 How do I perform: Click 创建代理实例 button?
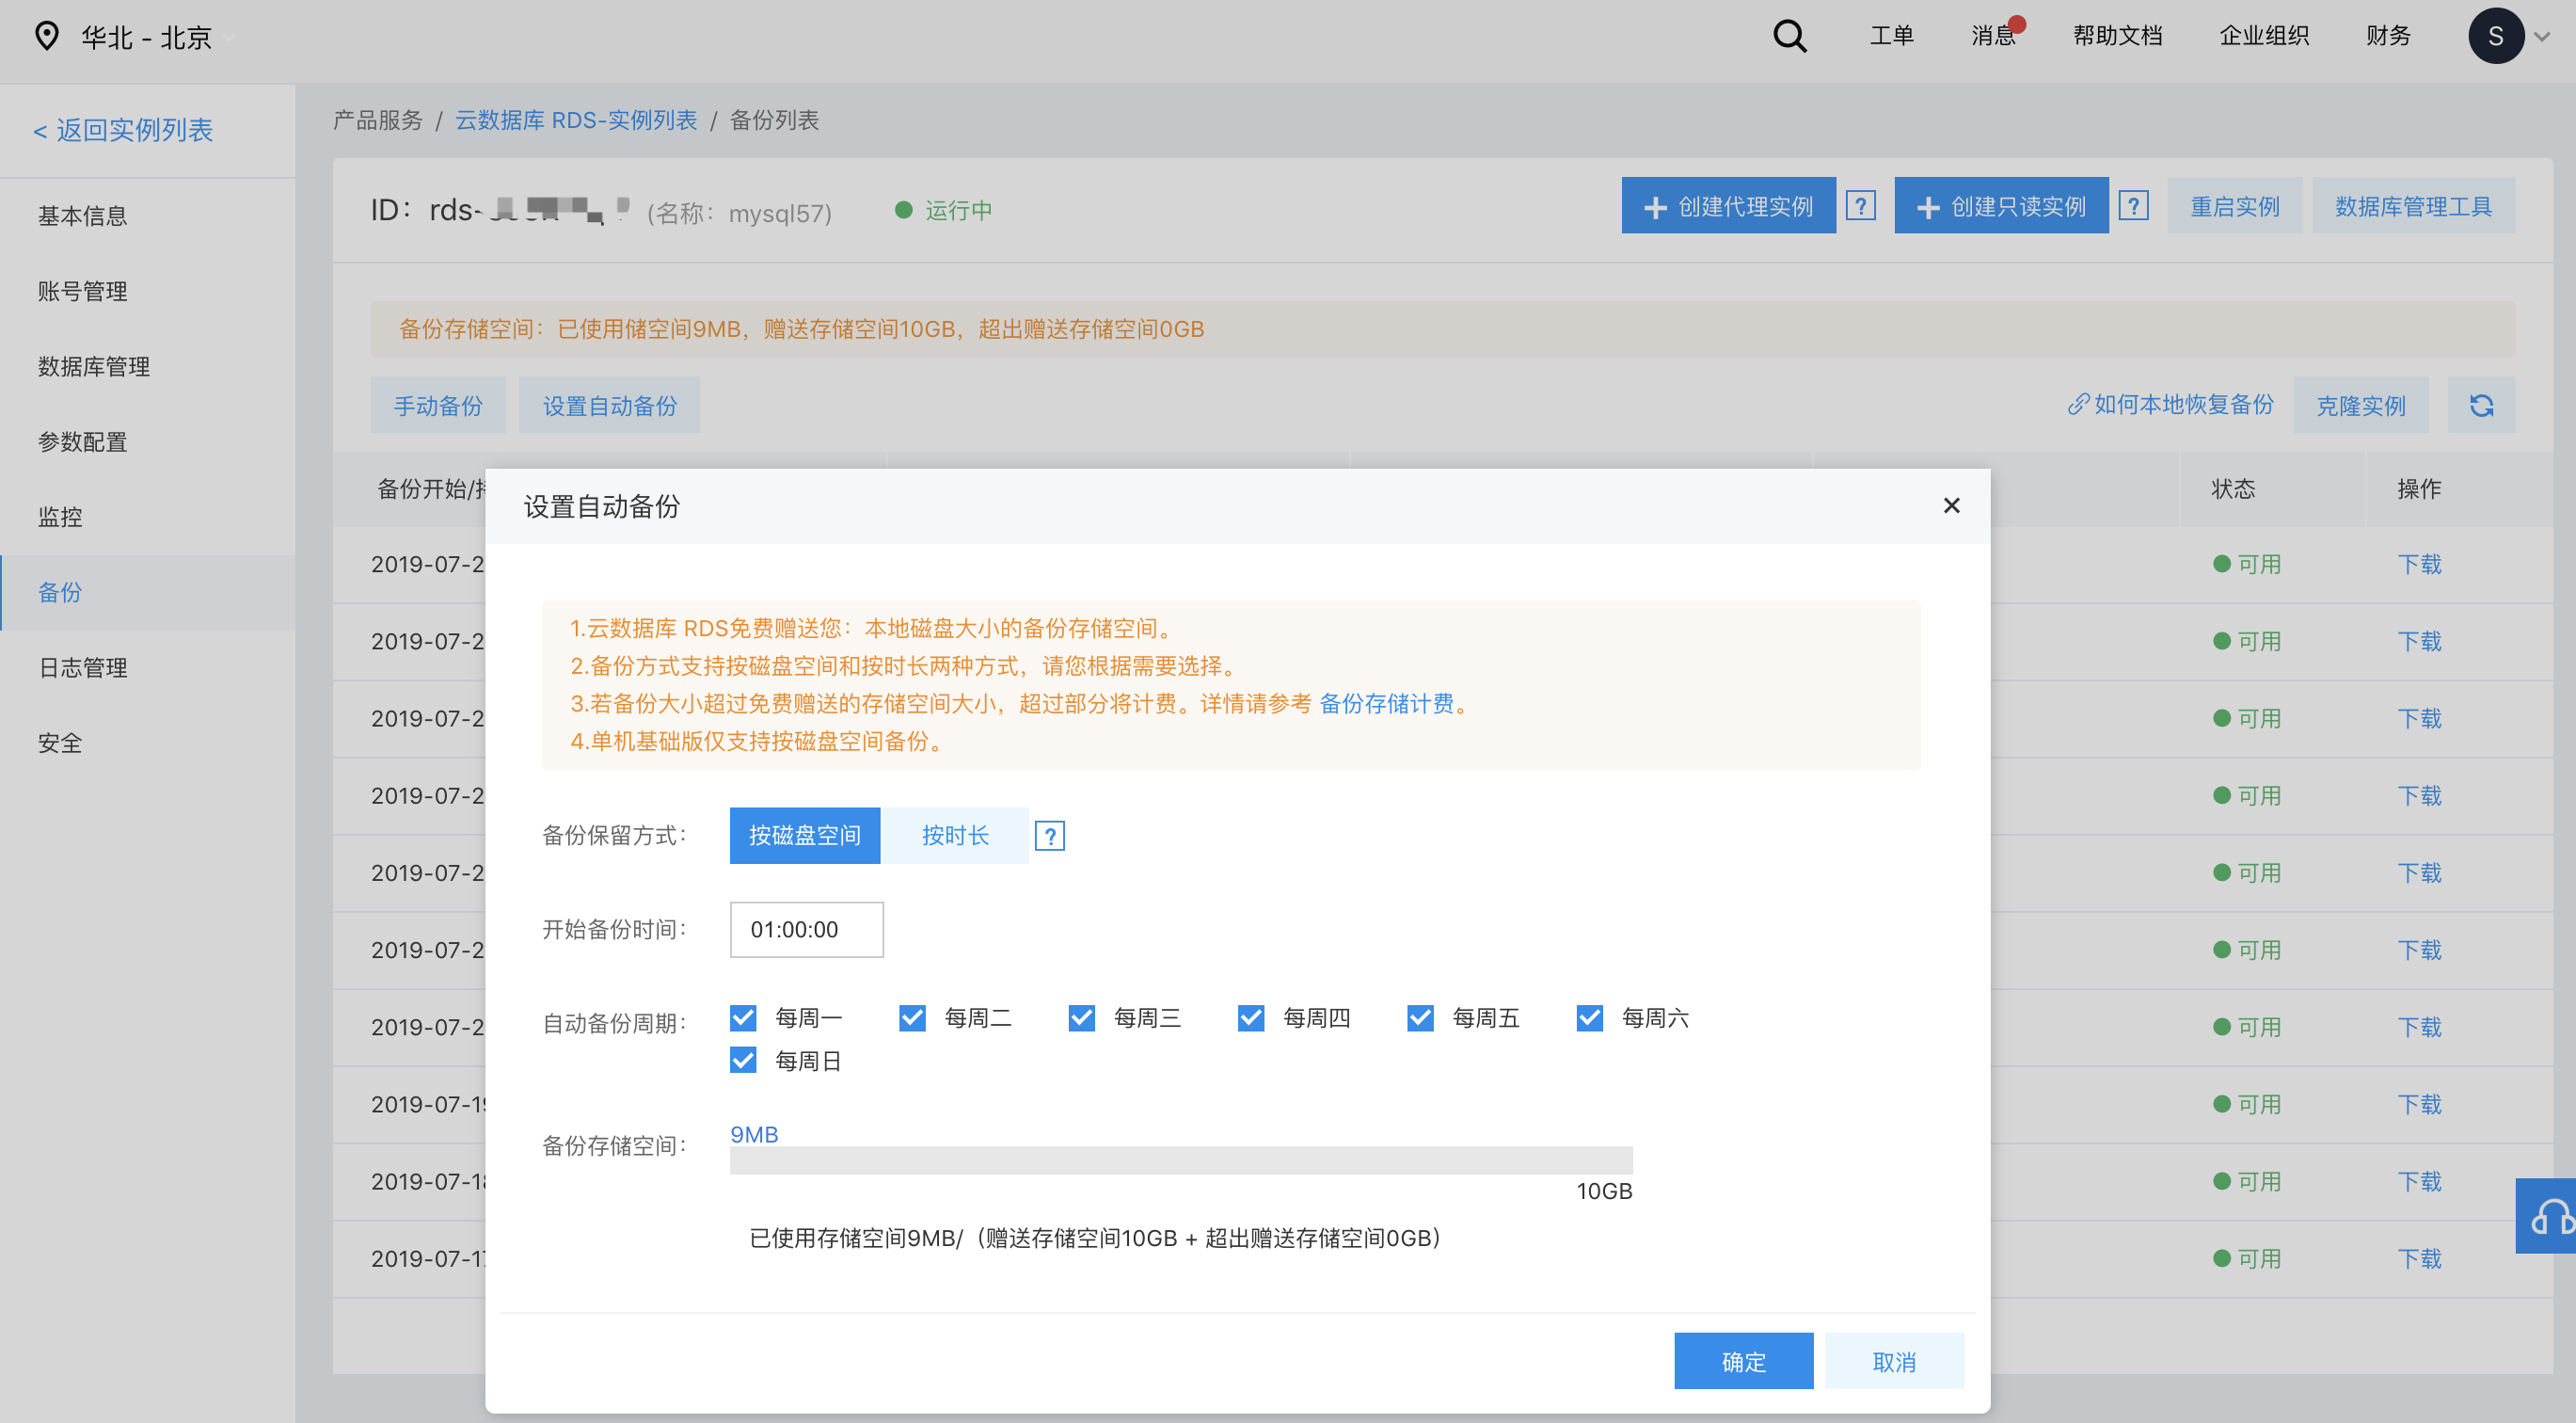coord(1728,206)
